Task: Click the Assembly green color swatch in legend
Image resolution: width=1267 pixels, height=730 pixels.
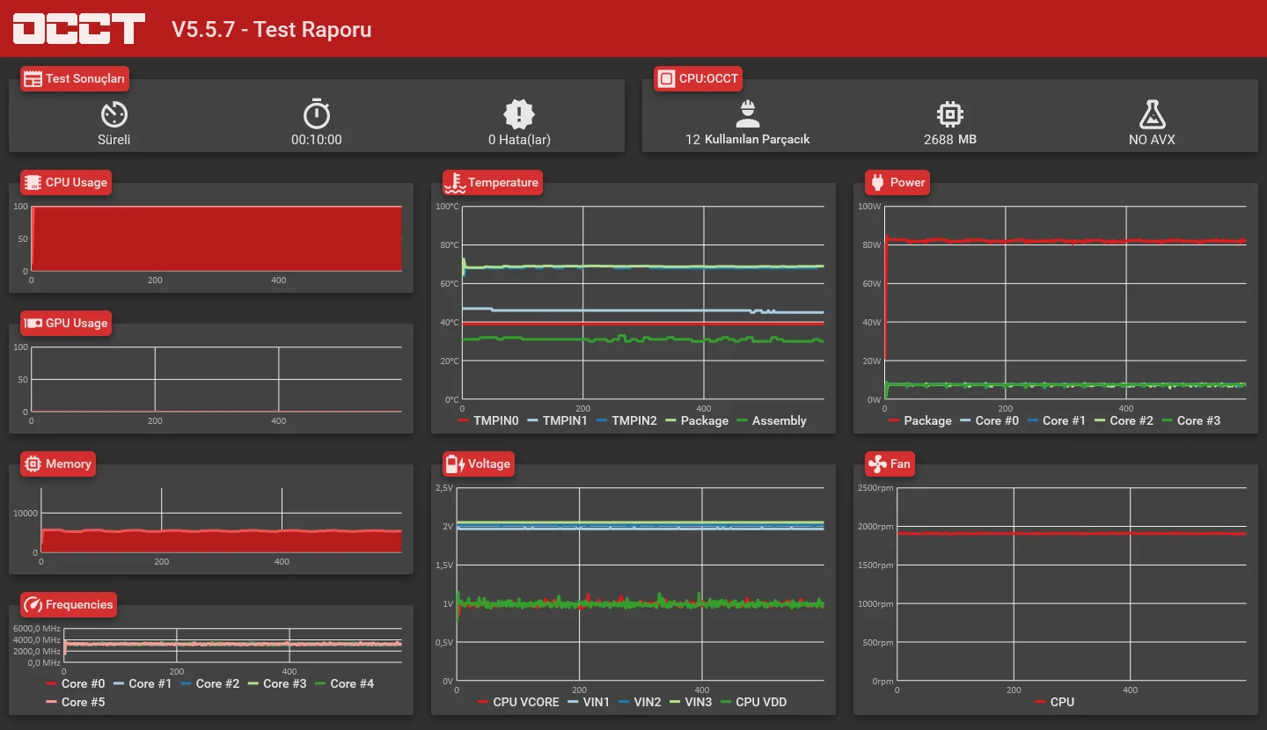Action: (742, 421)
